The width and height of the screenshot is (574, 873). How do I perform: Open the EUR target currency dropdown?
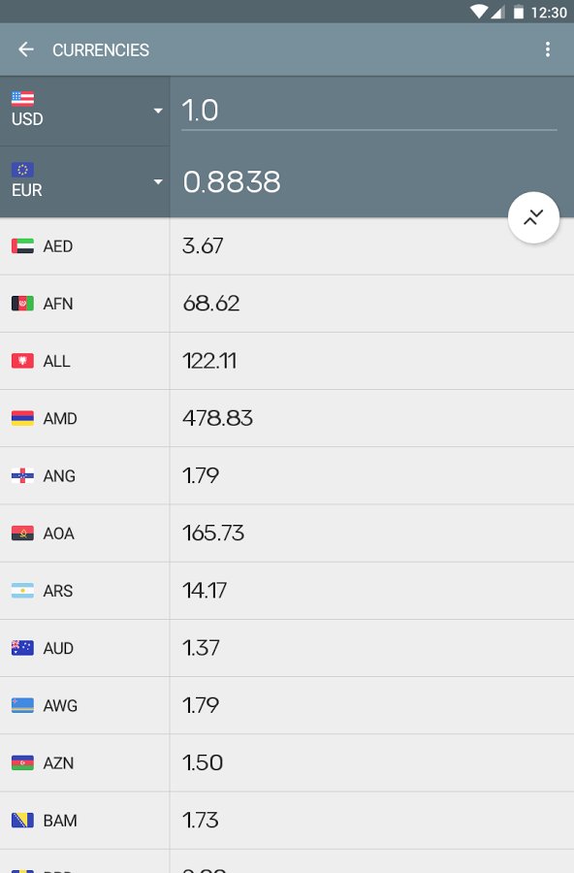[x=84, y=182]
